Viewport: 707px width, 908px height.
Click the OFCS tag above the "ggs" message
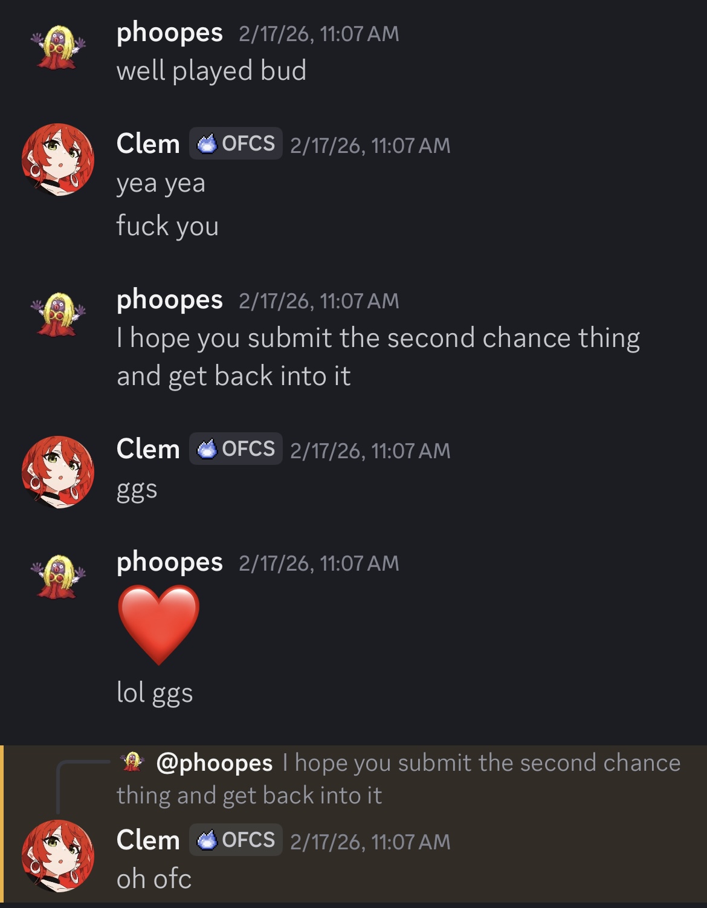(236, 449)
